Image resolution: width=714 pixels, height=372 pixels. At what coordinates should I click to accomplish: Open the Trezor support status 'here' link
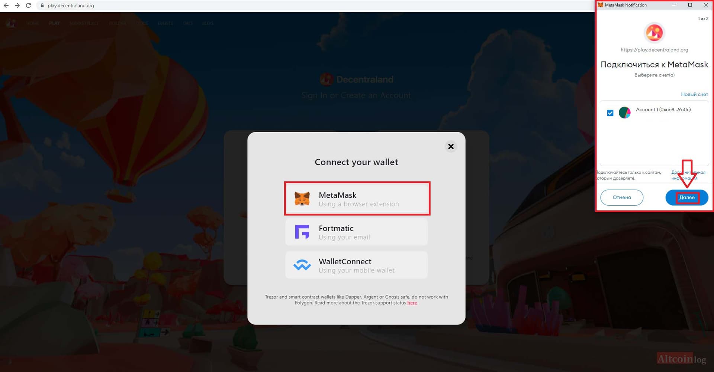(x=412, y=303)
